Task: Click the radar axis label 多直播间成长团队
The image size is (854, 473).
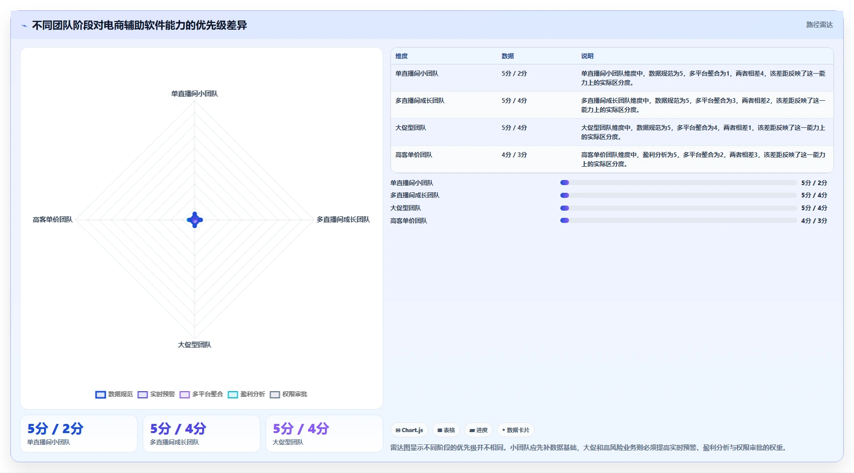Action: (343, 219)
